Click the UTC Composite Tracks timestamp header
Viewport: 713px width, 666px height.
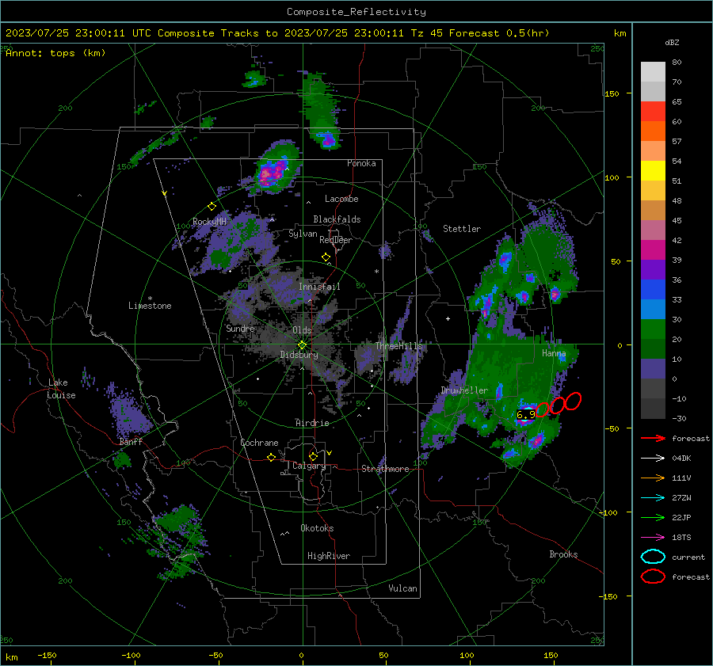(x=277, y=33)
